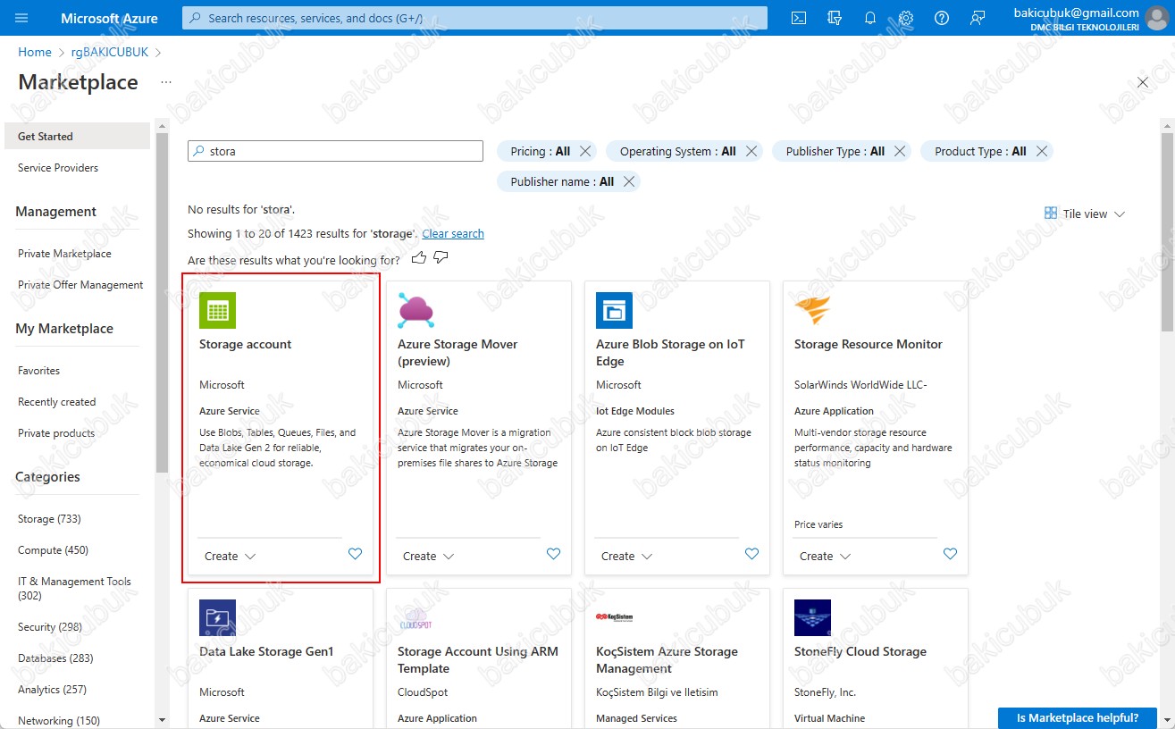Image resolution: width=1175 pixels, height=729 pixels.
Task: Open the Publisher Type : All filter
Action: pyautogui.click(x=835, y=151)
